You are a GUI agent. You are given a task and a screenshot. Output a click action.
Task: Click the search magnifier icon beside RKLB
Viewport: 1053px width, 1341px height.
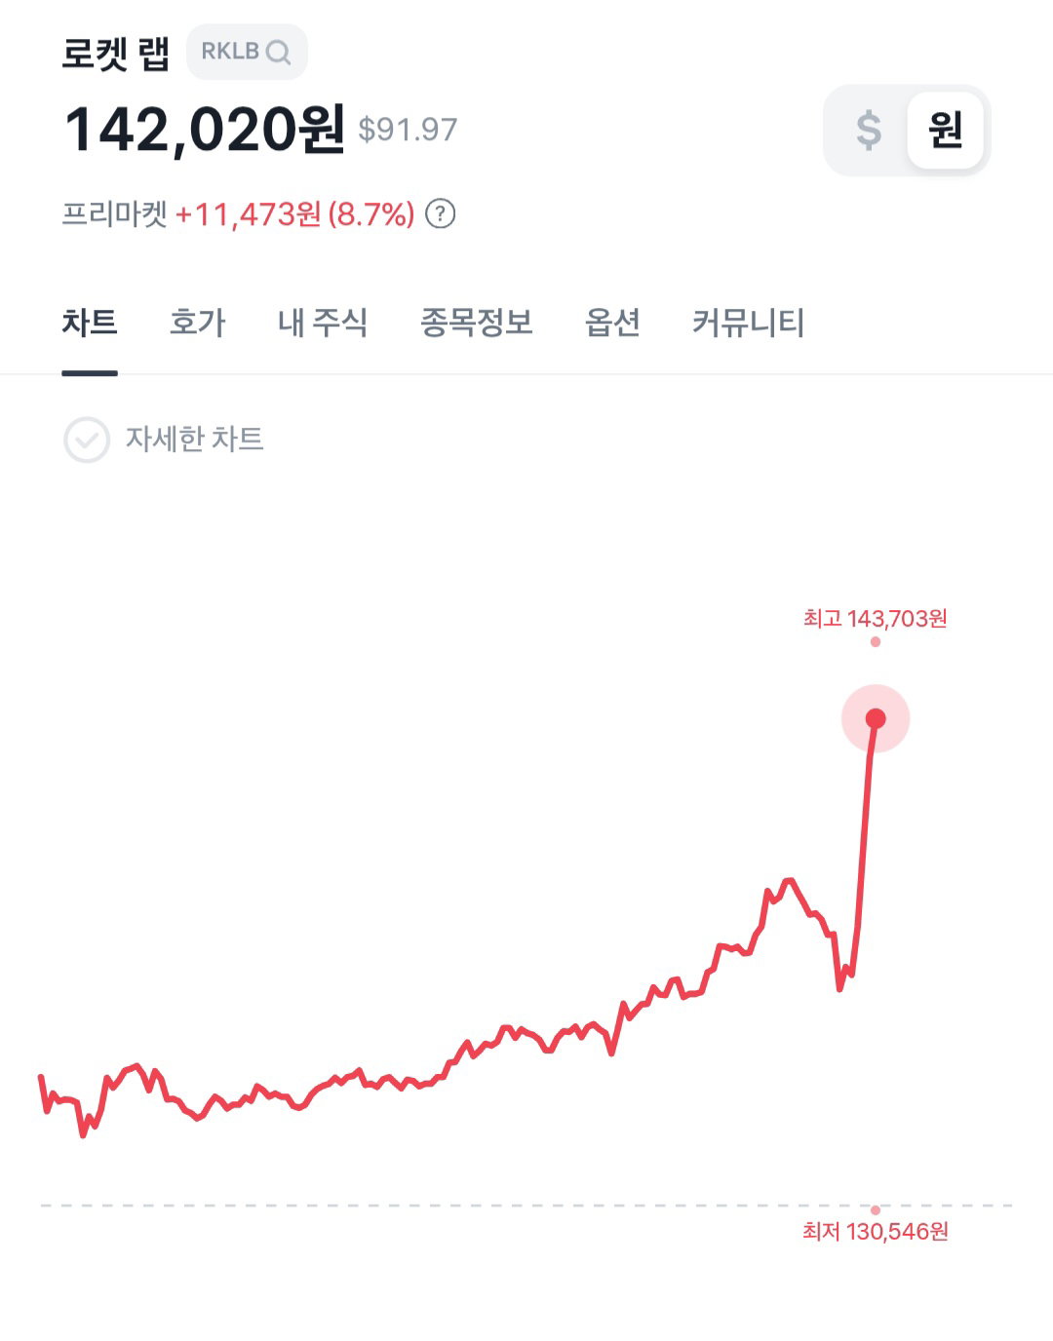click(x=278, y=52)
